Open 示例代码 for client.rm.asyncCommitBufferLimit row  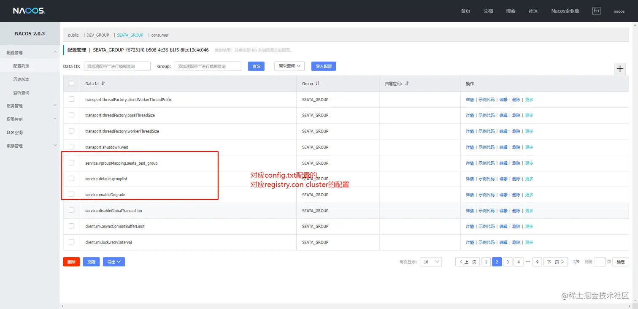pyautogui.click(x=487, y=227)
